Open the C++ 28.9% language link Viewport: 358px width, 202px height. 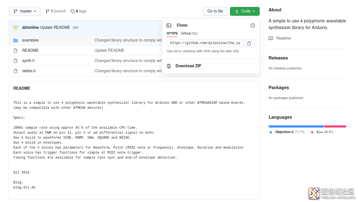coord(325,132)
